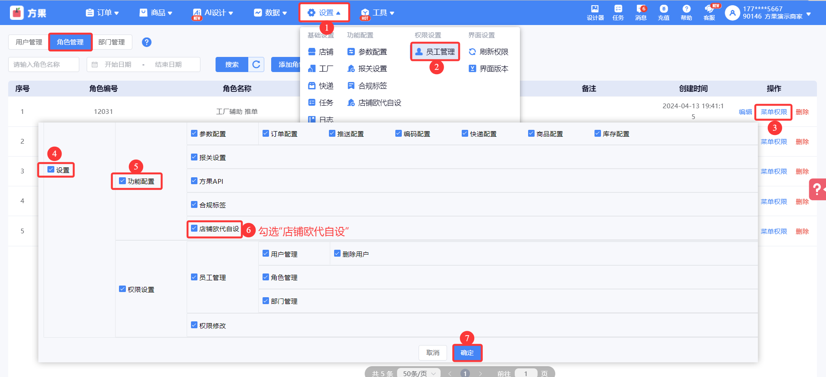Toggle the 删除用户 checkbox

tap(337, 254)
